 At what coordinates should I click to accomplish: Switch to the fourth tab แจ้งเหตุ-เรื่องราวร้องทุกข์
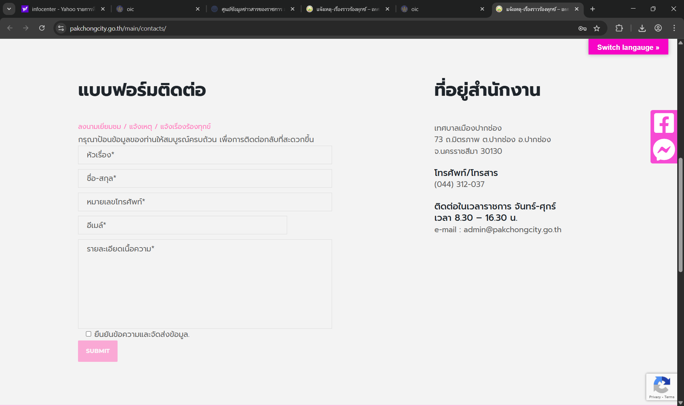[348, 9]
